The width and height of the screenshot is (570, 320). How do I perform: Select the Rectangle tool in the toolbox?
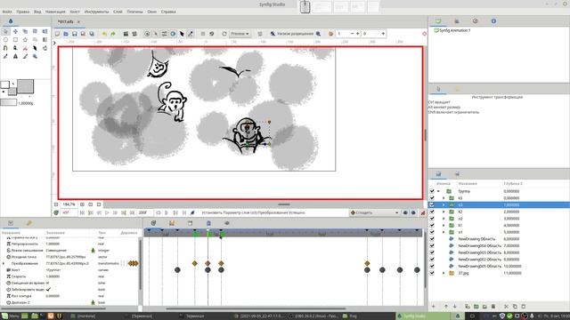pos(15,39)
